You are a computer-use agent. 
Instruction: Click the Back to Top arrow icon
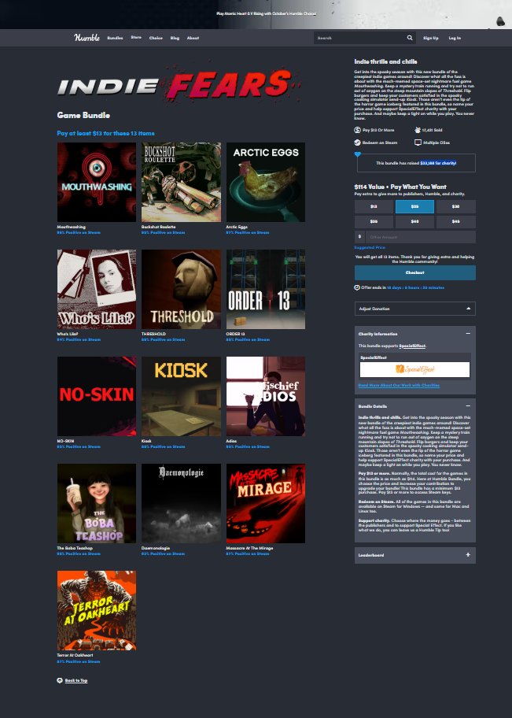point(60,680)
